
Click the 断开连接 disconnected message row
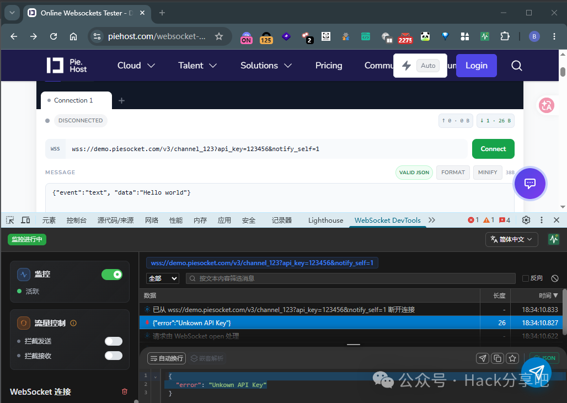351,309
